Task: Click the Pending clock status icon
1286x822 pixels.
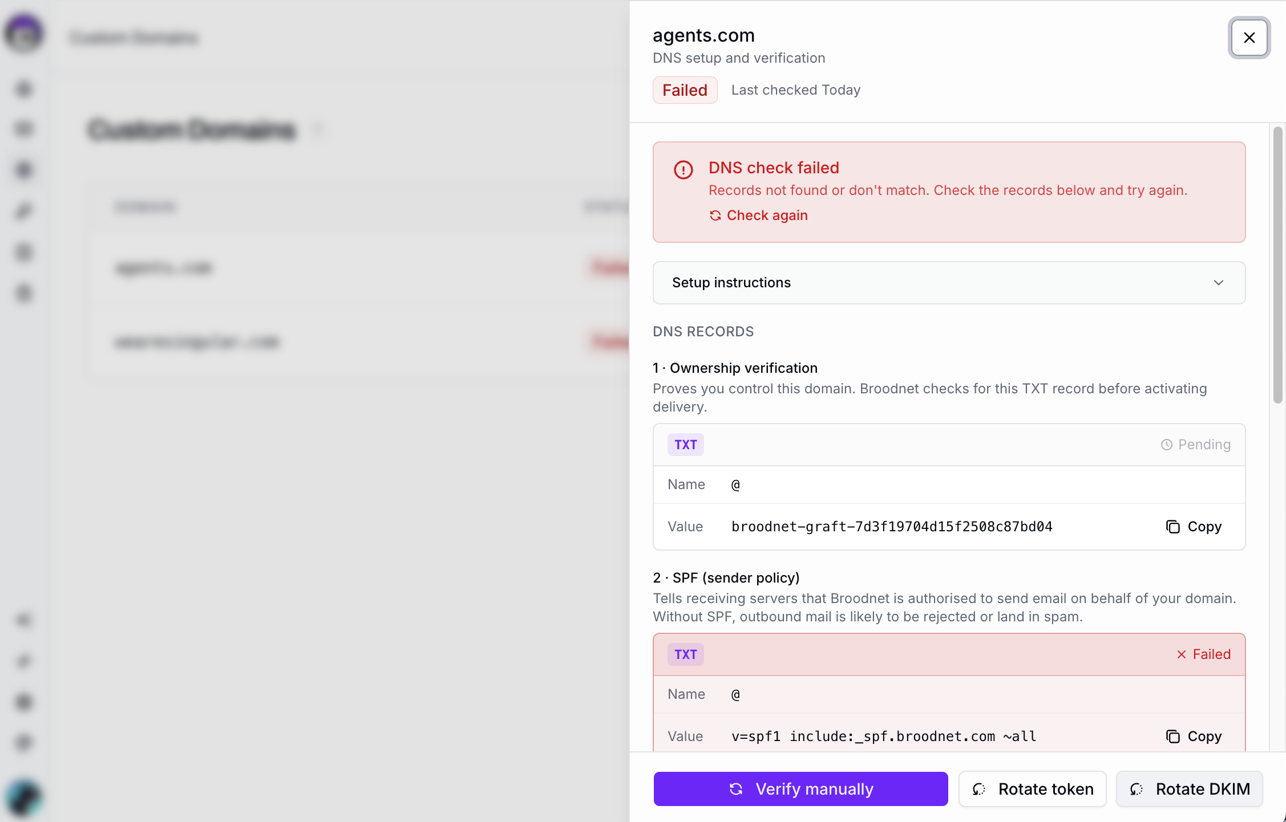Action: pos(1167,445)
